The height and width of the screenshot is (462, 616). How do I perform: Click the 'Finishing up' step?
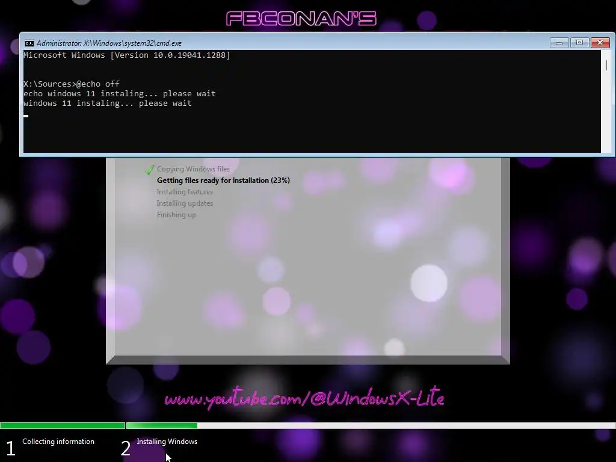pos(176,215)
